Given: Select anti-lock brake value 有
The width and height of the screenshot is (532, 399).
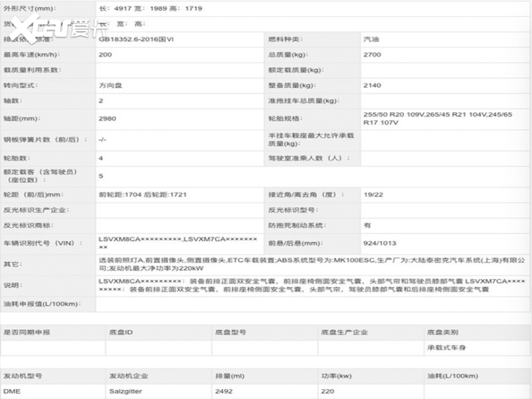Looking at the screenshot, I should tap(367, 226).
